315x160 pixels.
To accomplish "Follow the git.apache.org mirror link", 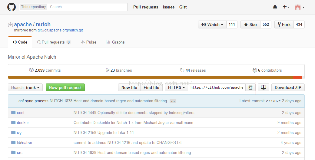I will tap(60, 30).
